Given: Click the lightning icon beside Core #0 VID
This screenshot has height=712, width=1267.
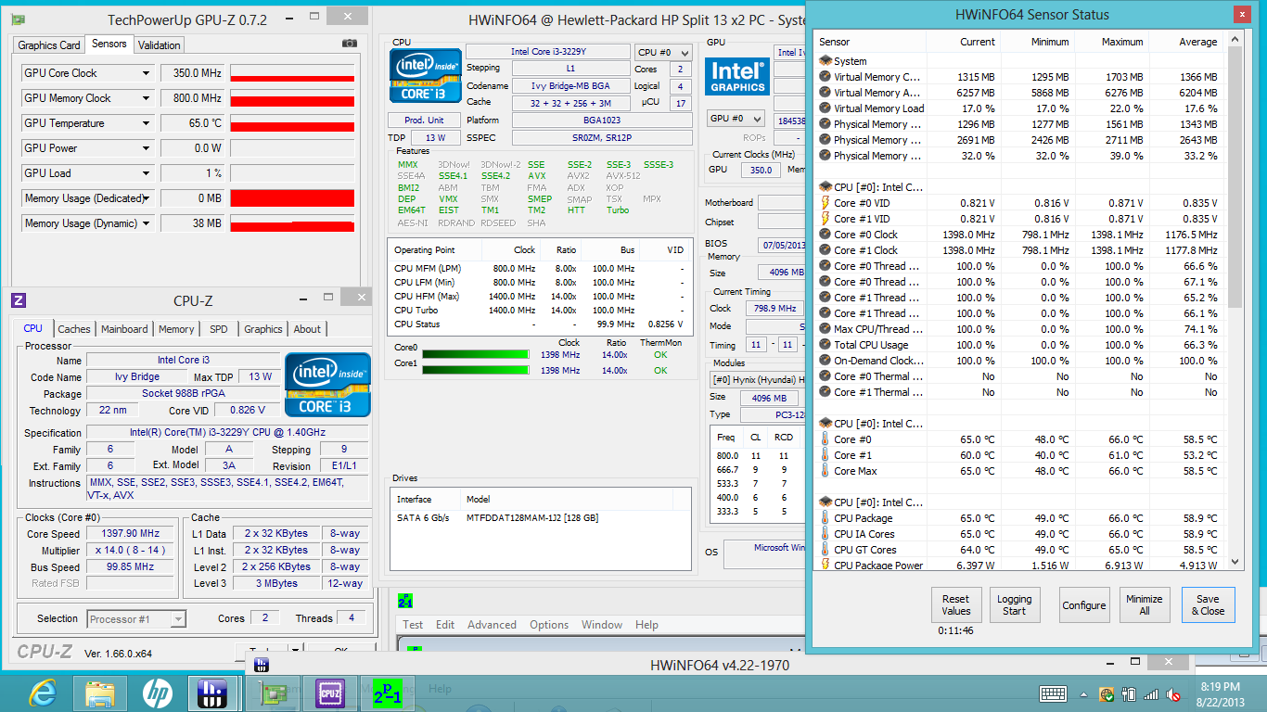Looking at the screenshot, I should 825,203.
